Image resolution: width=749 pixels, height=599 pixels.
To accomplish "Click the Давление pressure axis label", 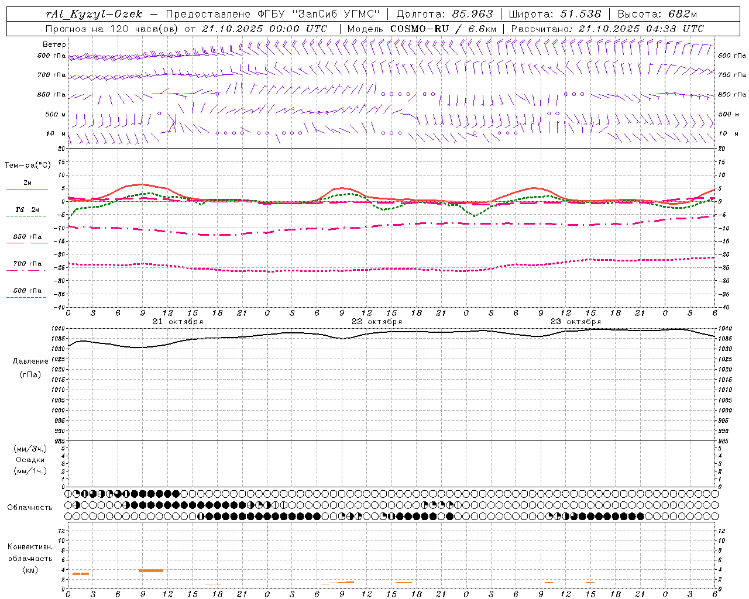I will click(30, 362).
